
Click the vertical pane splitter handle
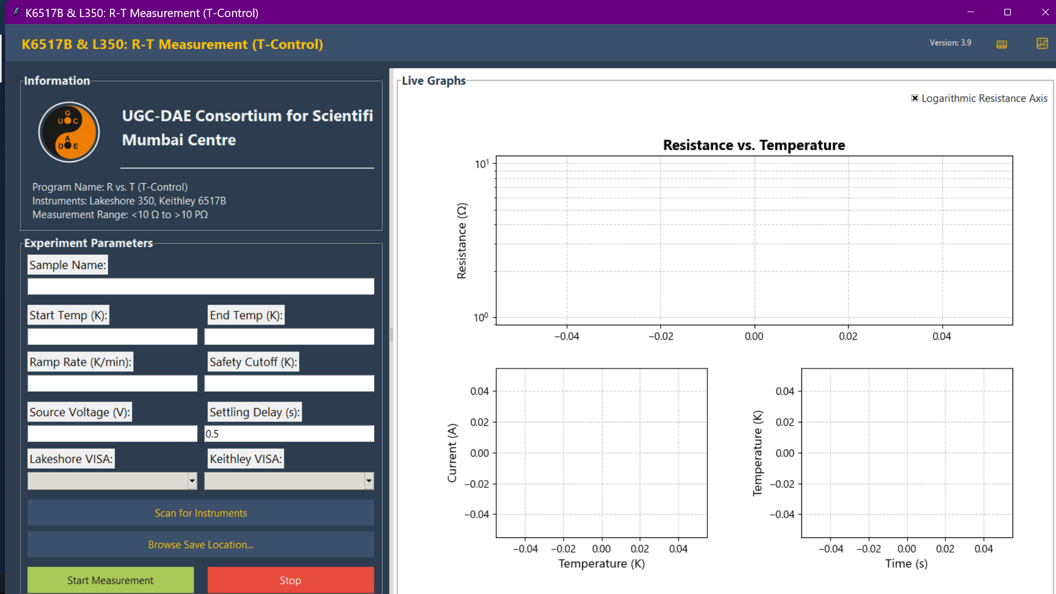pos(391,334)
